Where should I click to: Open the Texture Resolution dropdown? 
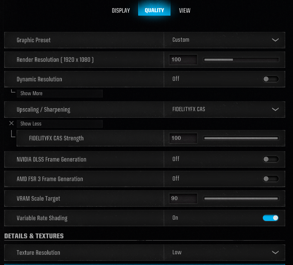224,253
